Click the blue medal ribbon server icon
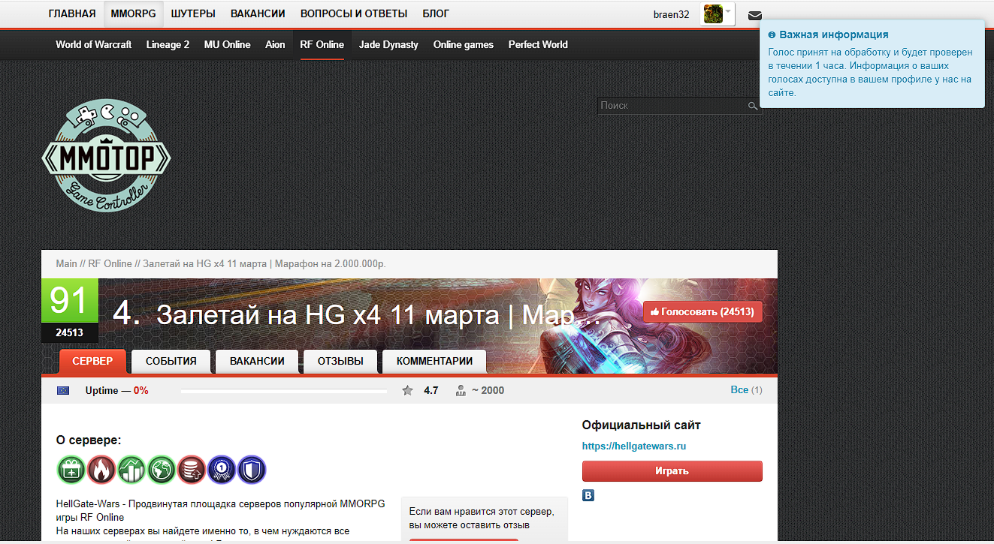Screen dimensions: 994x544 [x=222, y=470]
